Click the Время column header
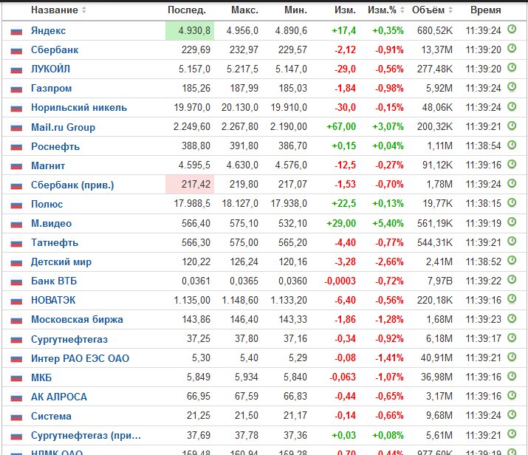The width and height of the screenshot is (528, 455). (x=486, y=10)
